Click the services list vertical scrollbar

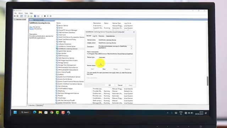207,81
